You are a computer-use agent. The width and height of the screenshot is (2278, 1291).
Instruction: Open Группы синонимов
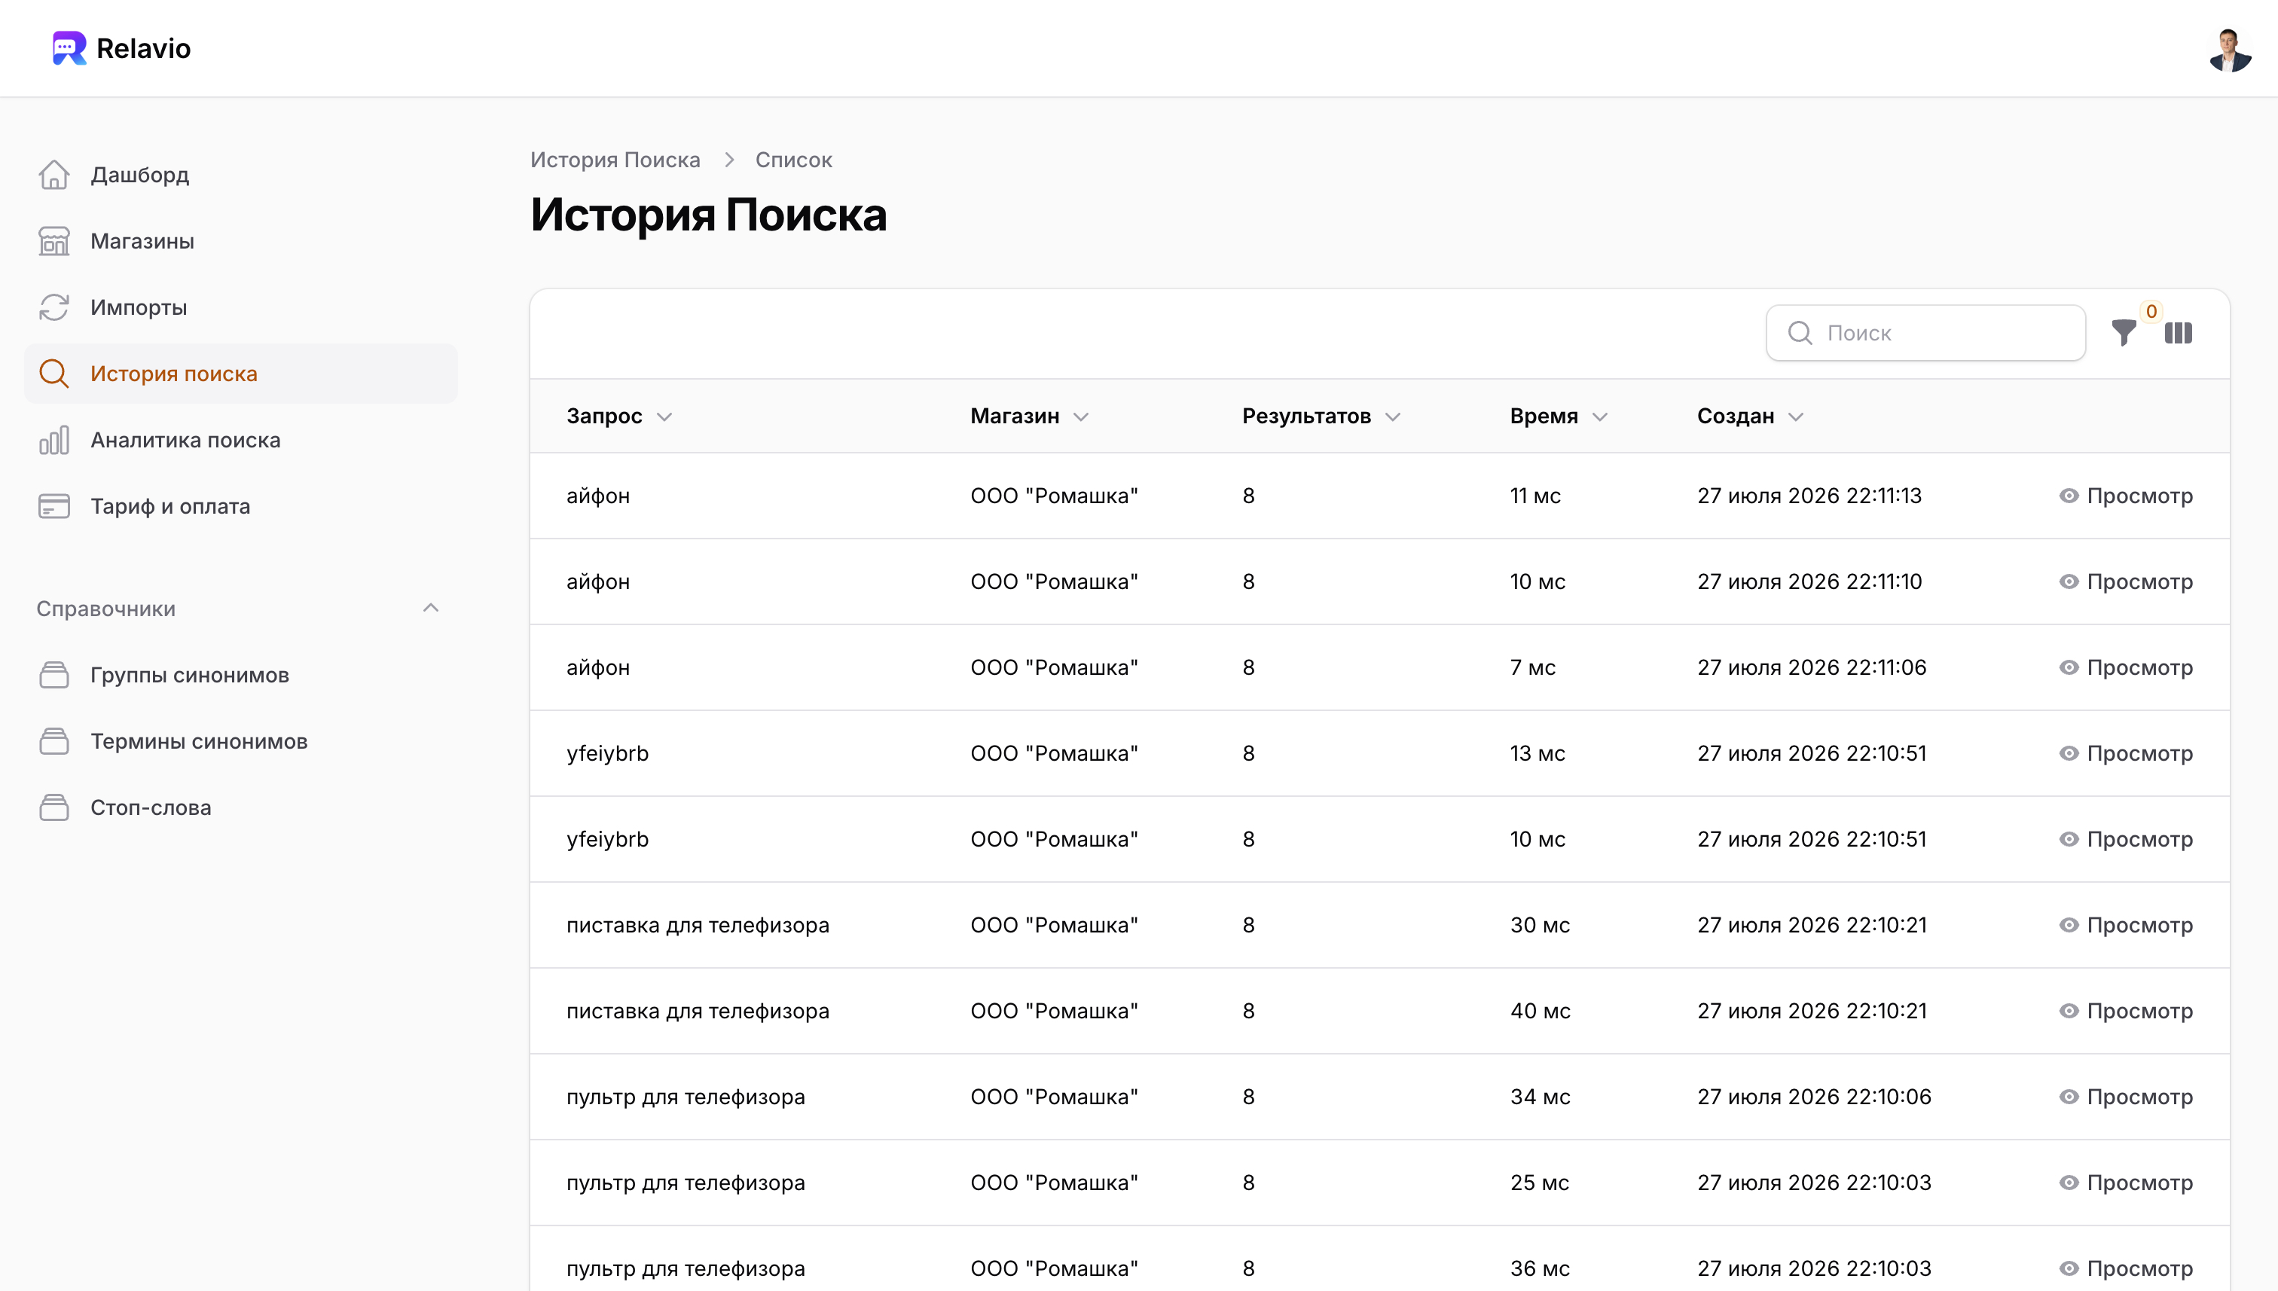pos(240,675)
